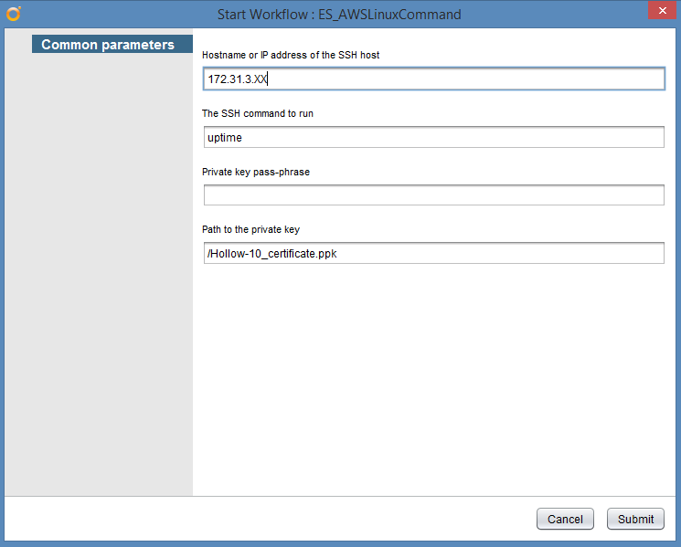Close the Start Workflow dialog window
Viewport: 681px width, 547px height.
pos(660,12)
